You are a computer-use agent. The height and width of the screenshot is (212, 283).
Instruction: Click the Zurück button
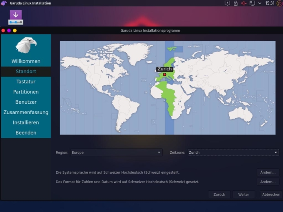(x=219, y=195)
